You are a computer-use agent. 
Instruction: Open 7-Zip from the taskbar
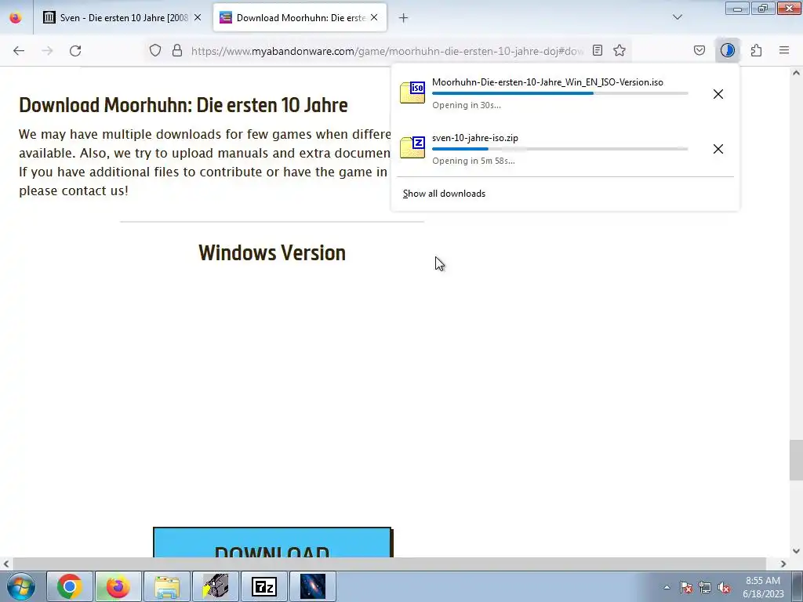pyautogui.click(x=264, y=586)
